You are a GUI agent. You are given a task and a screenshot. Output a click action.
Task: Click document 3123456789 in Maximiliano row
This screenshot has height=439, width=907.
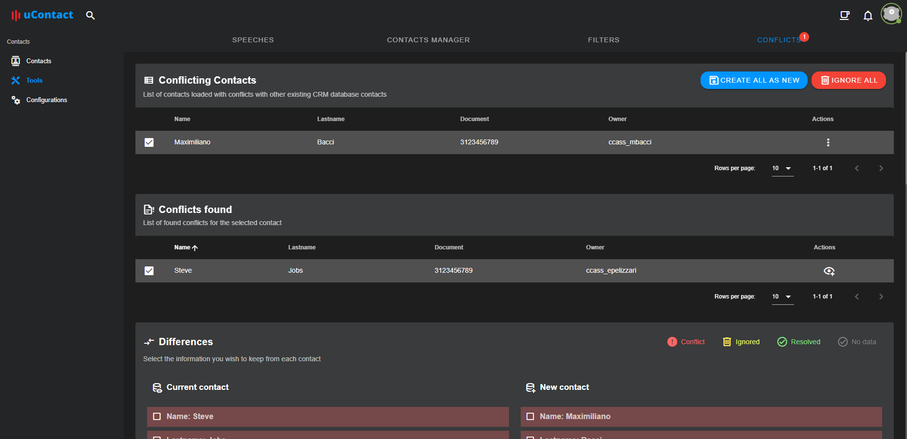click(479, 142)
